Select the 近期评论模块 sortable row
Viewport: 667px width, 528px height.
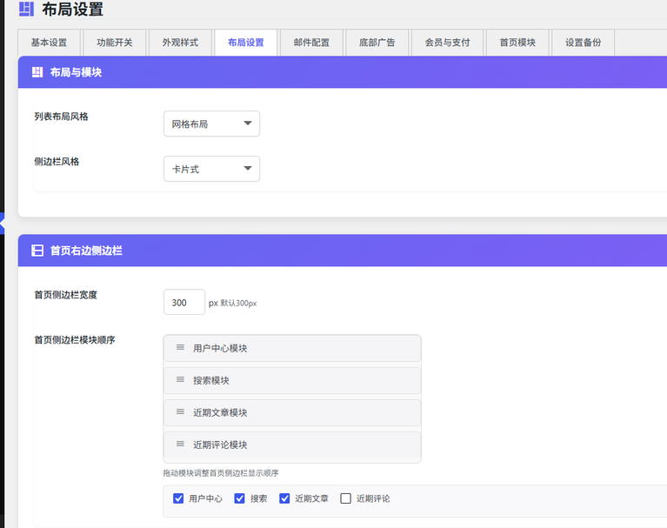[x=292, y=444]
